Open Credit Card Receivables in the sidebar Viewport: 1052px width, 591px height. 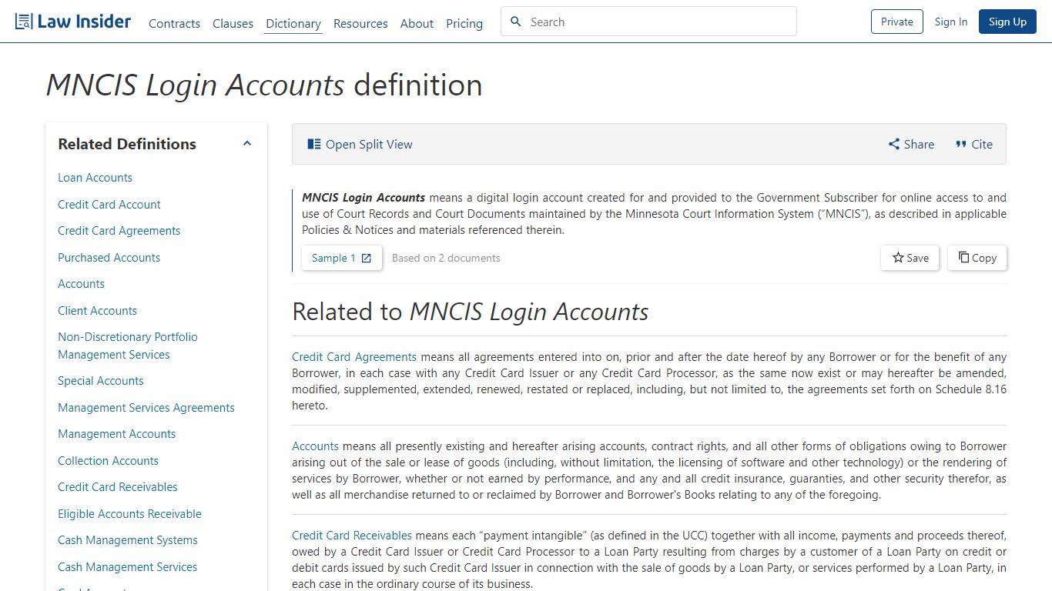pyautogui.click(x=117, y=487)
